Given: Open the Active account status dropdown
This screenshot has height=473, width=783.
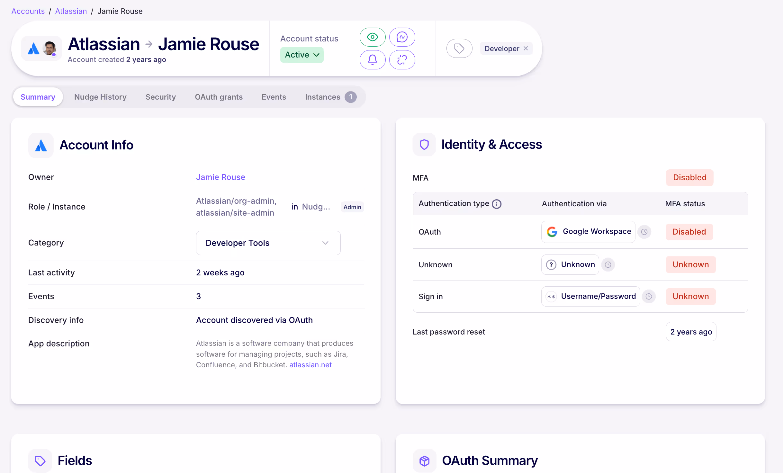Looking at the screenshot, I should click(x=302, y=55).
